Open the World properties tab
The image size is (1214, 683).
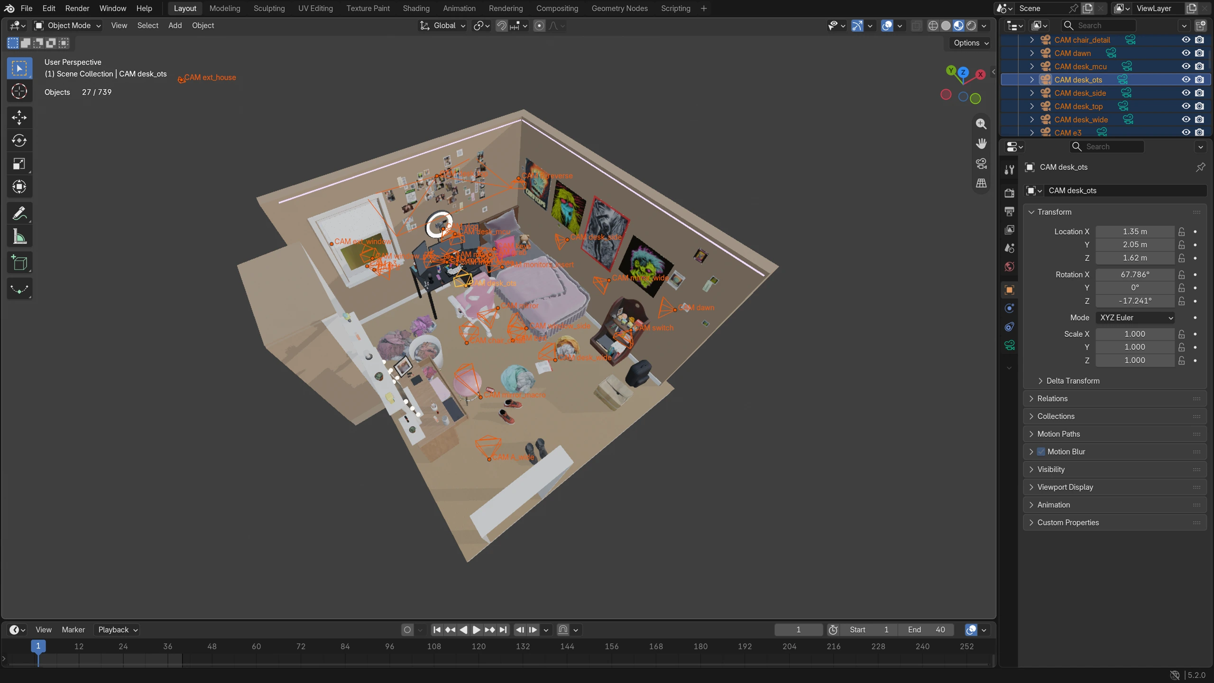click(x=1010, y=267)
